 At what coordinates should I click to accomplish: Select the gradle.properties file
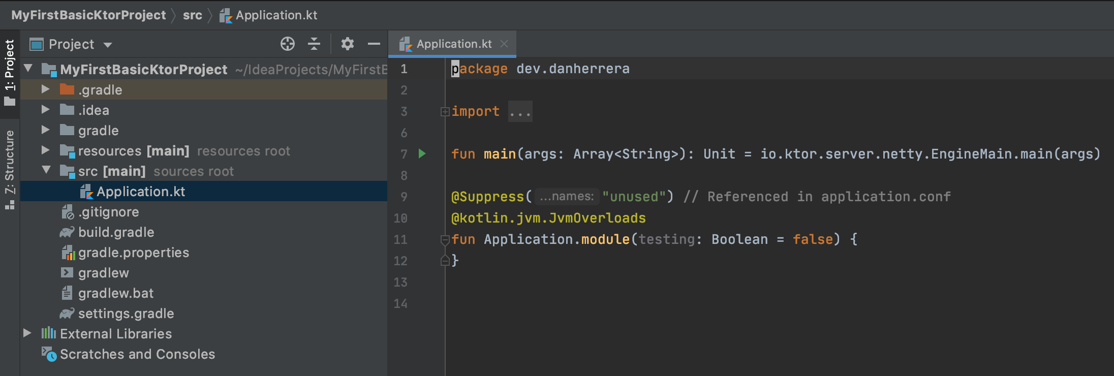(x=133, y=253)
